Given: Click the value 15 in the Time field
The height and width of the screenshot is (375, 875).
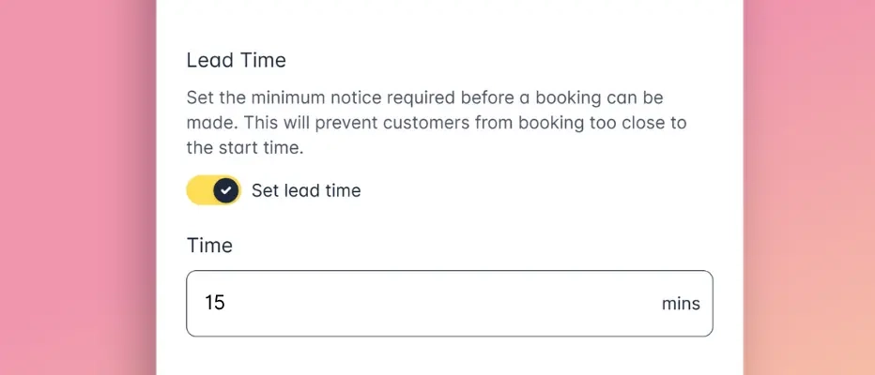Looking at the screenshot, I should [215, 304].
